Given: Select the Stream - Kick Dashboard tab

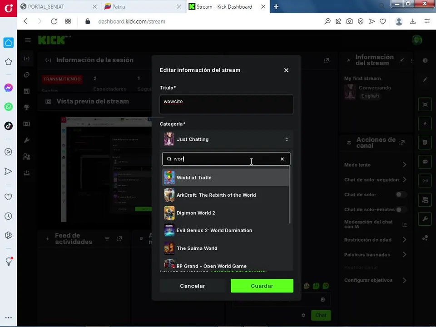Looking at the screenshot, I should click(227, 7).
